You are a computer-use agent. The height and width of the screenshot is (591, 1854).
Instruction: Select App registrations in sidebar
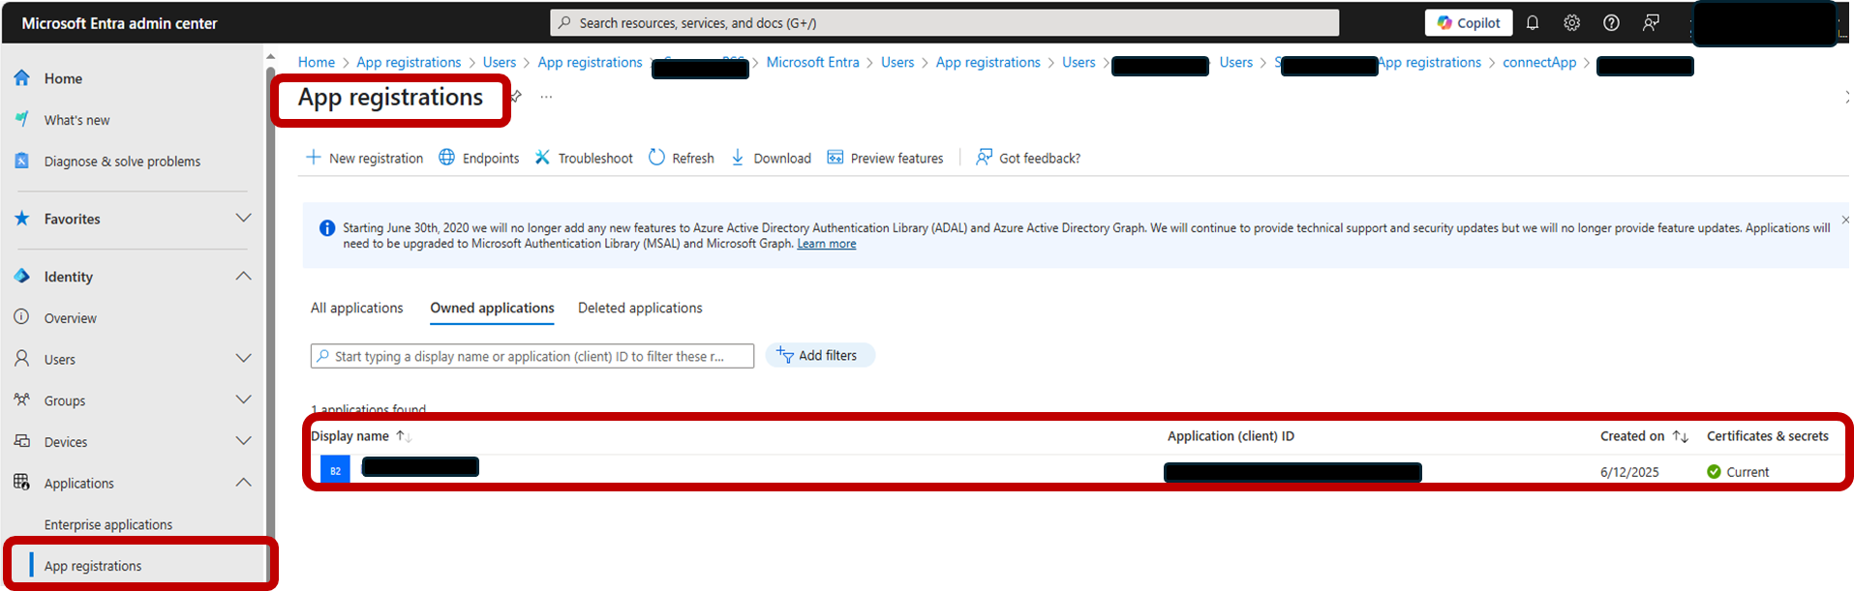[x=93, y=566]
